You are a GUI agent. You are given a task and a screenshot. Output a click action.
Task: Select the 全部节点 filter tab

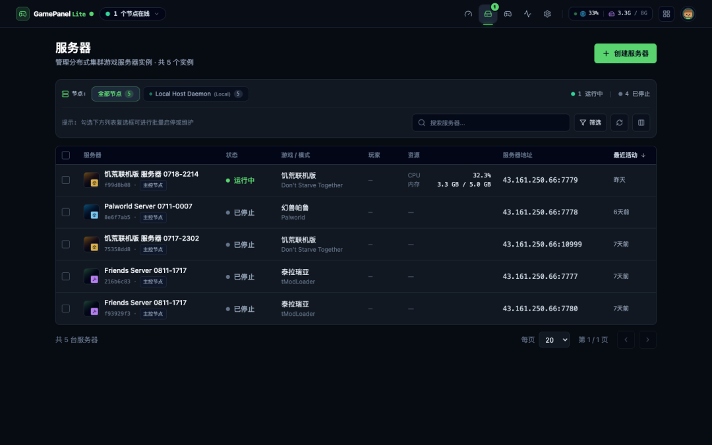[115, 94]
